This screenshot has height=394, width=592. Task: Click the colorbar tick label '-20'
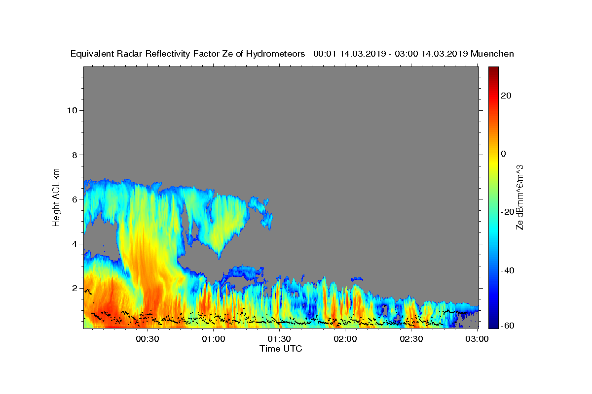point(507,212)
